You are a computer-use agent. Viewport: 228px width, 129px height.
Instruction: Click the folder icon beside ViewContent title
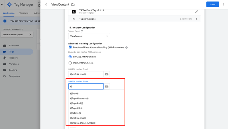pos(73,5)
